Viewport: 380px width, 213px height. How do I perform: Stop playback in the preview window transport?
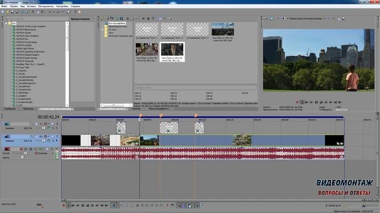pos(321,102)
